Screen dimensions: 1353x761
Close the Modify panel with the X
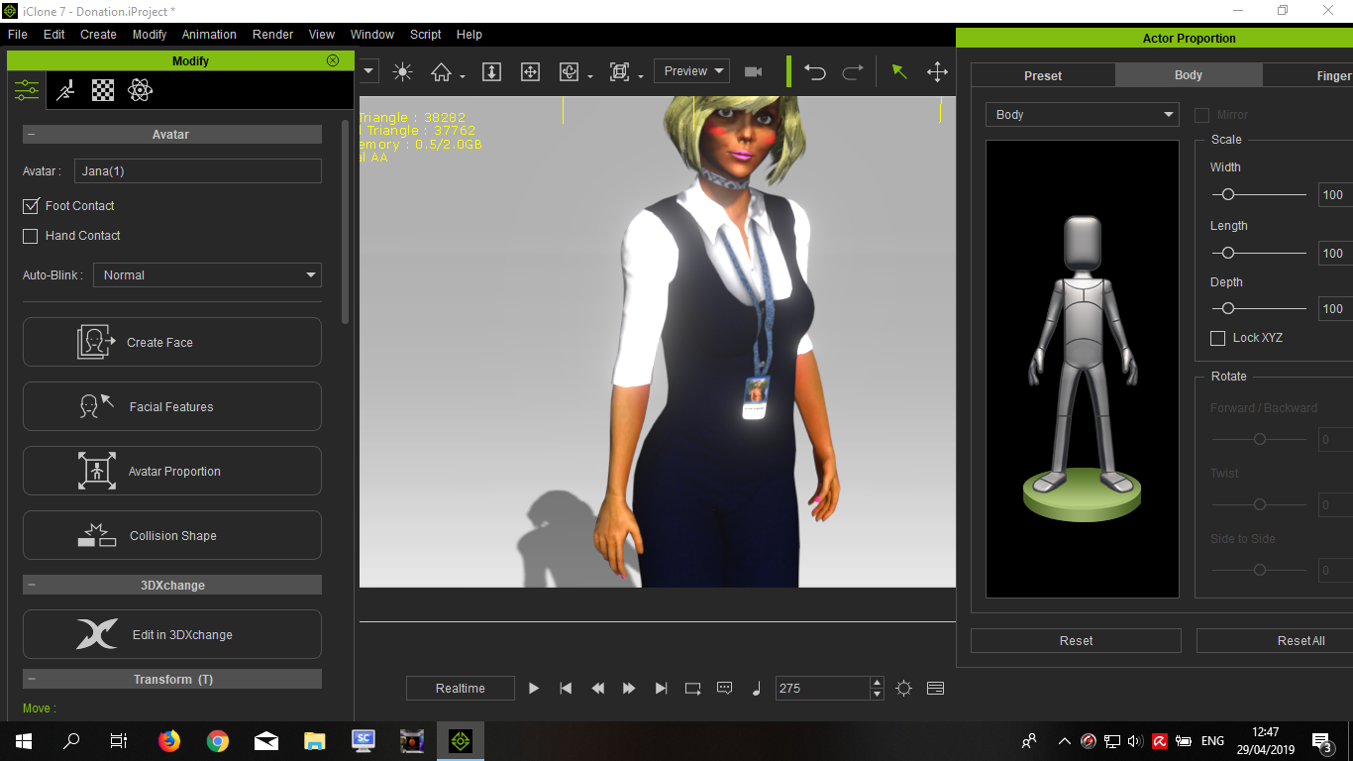[x=333, y=60]
